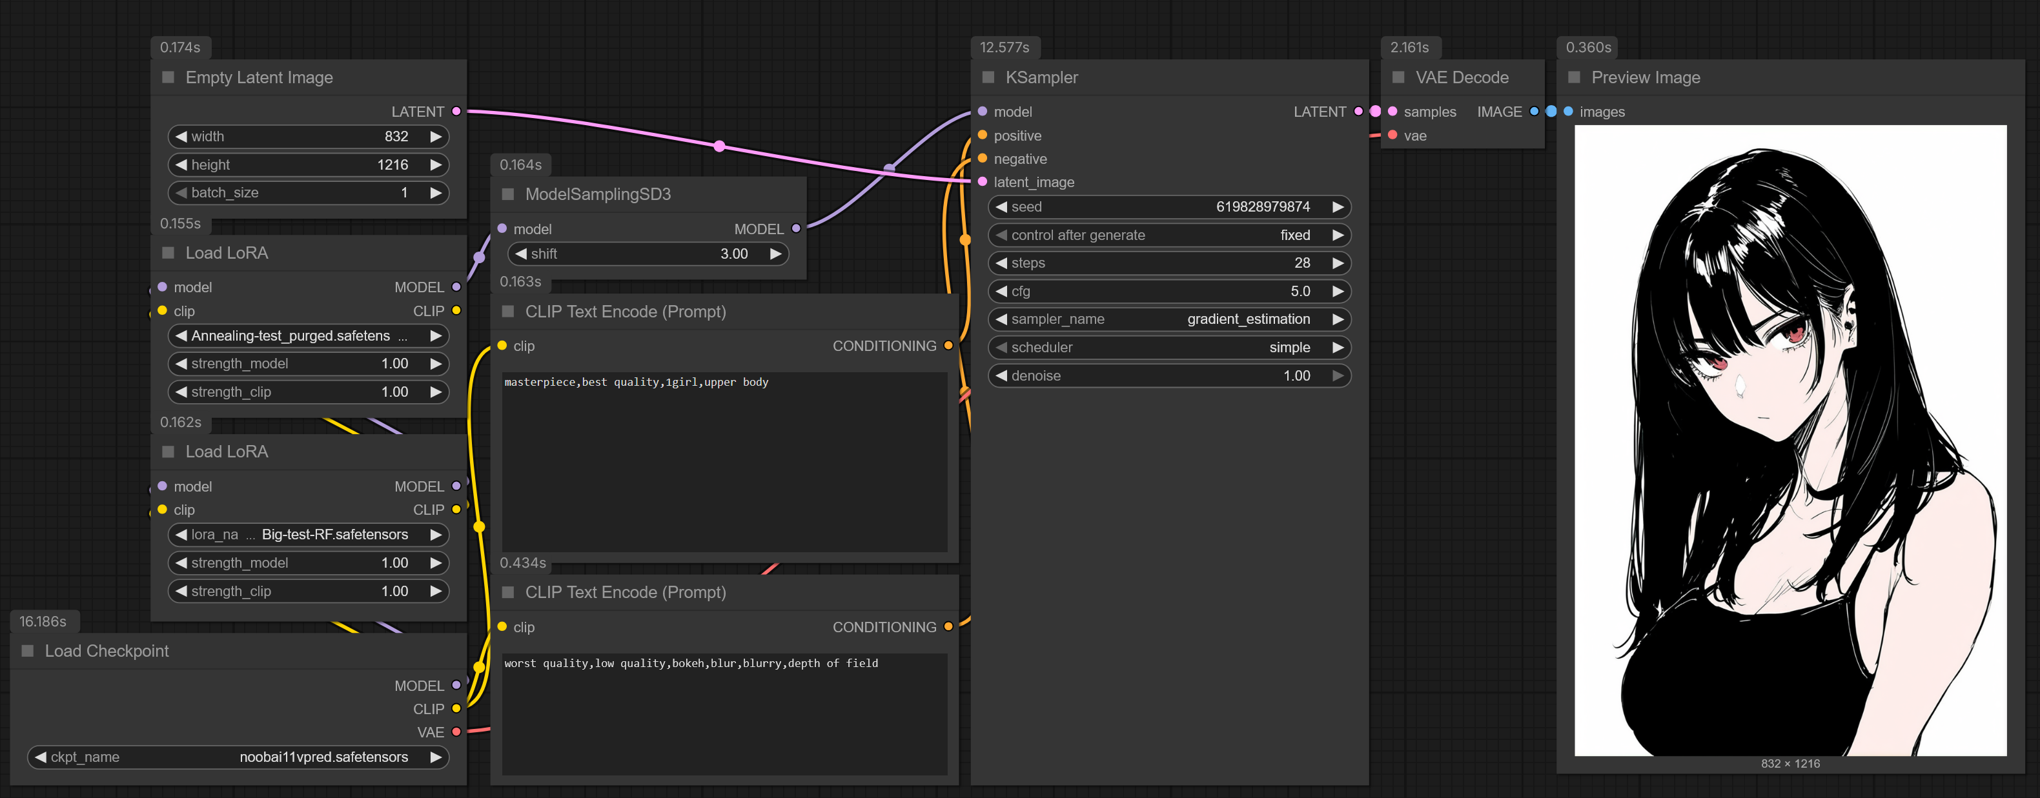Screen dimensions: 2040x798
Task: Open the scheduler simple dropdown
Action: pos(1169,348)
